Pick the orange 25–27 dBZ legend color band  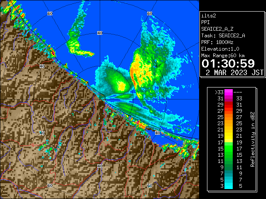(229, 117)
